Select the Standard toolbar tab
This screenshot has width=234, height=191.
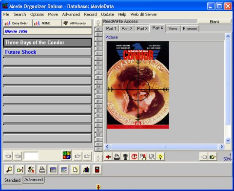pyautogui.click(x=13, y=180)
